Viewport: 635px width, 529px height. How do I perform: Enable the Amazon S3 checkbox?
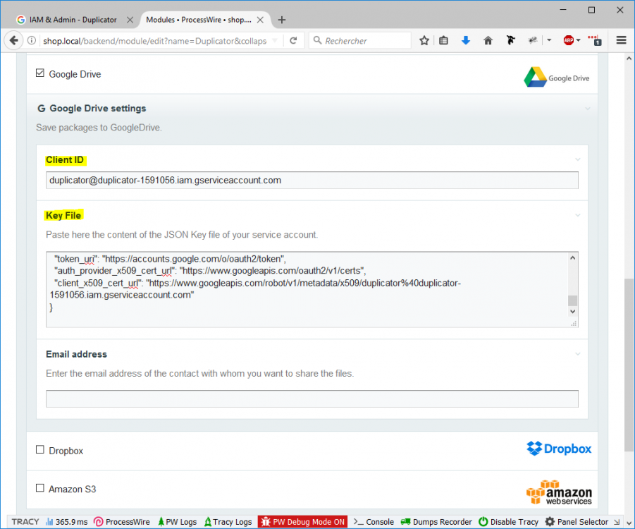pos(40,489)
